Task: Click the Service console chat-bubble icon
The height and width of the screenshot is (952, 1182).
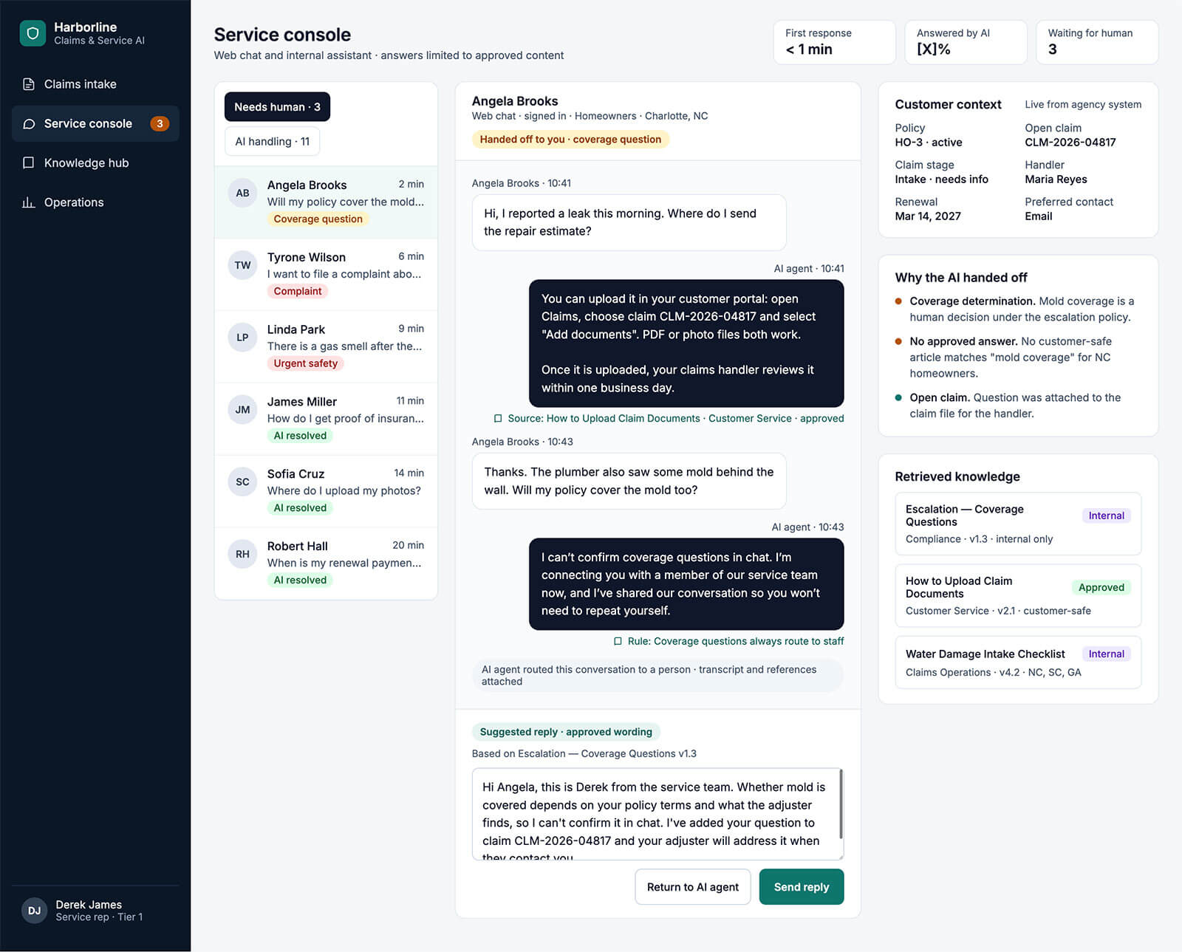Action: [29, 123]
